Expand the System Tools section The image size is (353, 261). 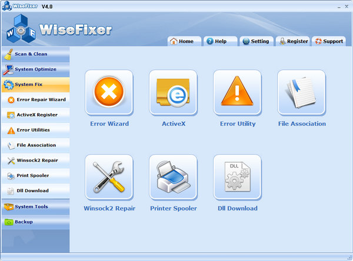coord(34,207)
